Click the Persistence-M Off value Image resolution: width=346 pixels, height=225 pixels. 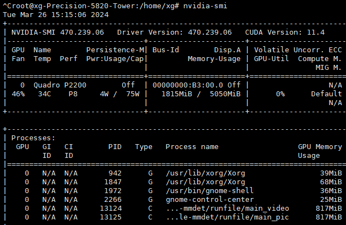[128, 85]
